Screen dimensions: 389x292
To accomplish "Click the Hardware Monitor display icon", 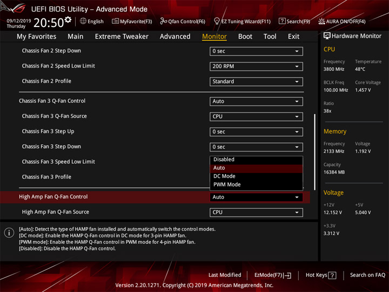I will click(327, 36).
